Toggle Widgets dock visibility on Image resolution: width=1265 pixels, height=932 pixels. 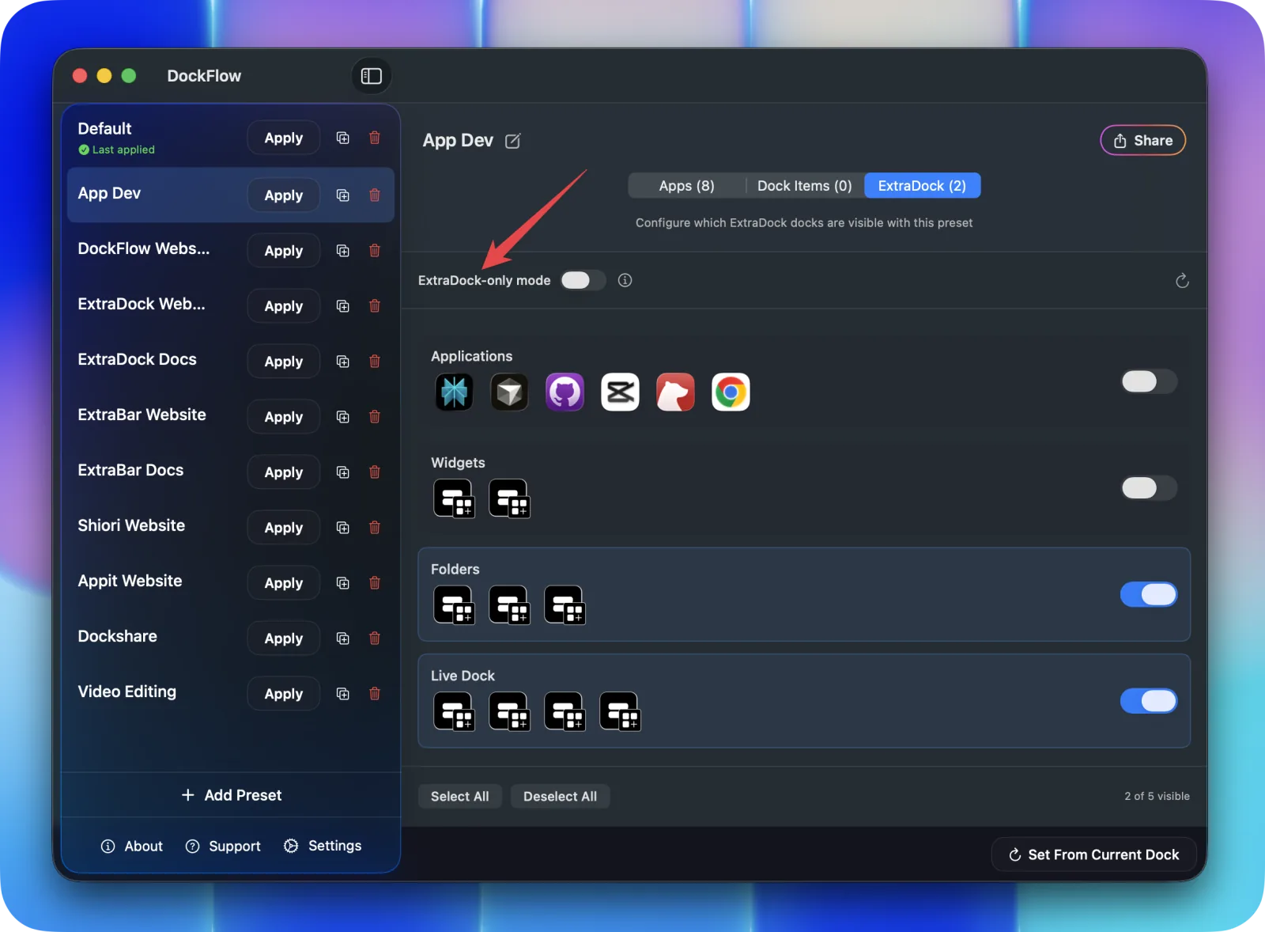point(1149,488)
